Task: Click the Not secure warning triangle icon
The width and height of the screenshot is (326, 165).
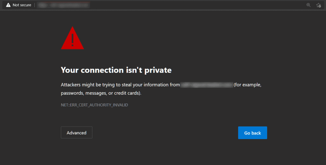Action: click(x=8, y=5)
